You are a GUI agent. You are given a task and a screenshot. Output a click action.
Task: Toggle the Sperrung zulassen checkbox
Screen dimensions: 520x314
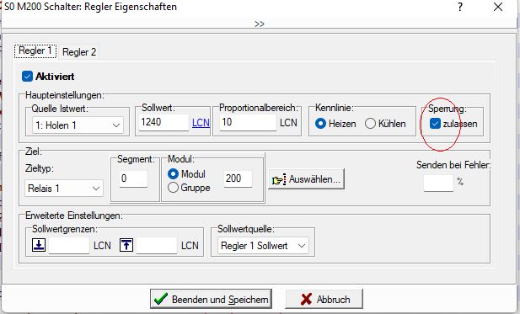435,124
